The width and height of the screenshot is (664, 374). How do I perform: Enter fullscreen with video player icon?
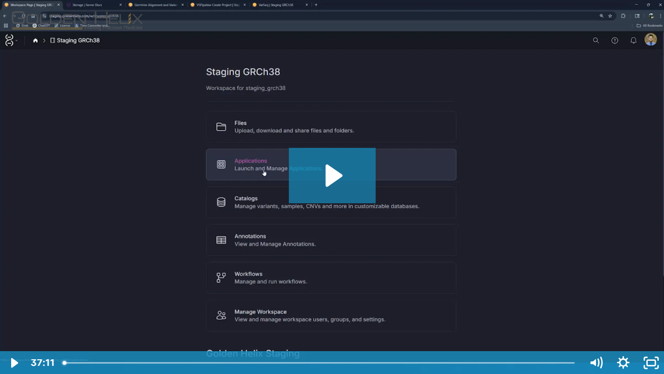click(x=651, y=363)
